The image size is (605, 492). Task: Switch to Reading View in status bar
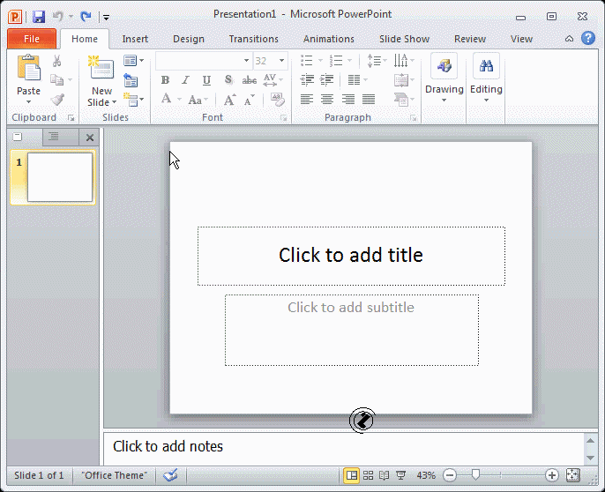coord(385,475)
